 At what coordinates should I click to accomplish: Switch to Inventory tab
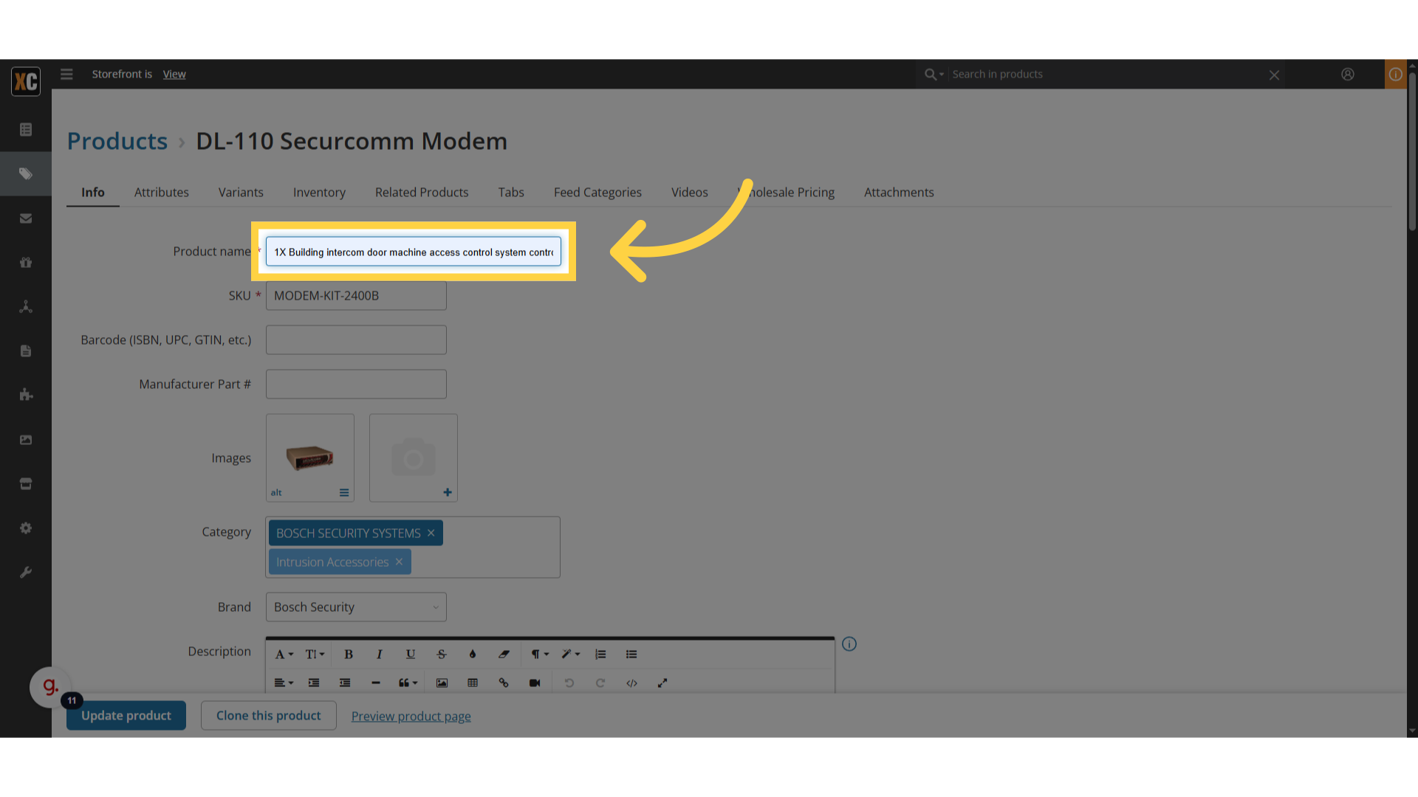319,193
